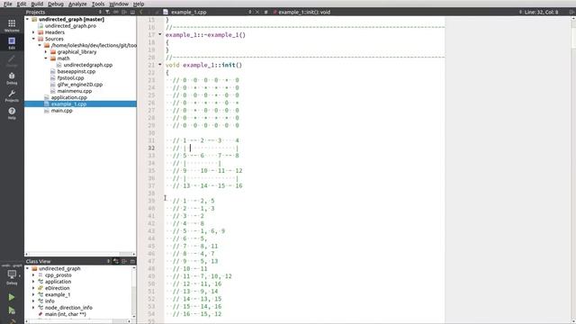Screen dimensions: 576x324
Task: Select mainmenu.cpp in the project tree
Action: tap(75, 91)
